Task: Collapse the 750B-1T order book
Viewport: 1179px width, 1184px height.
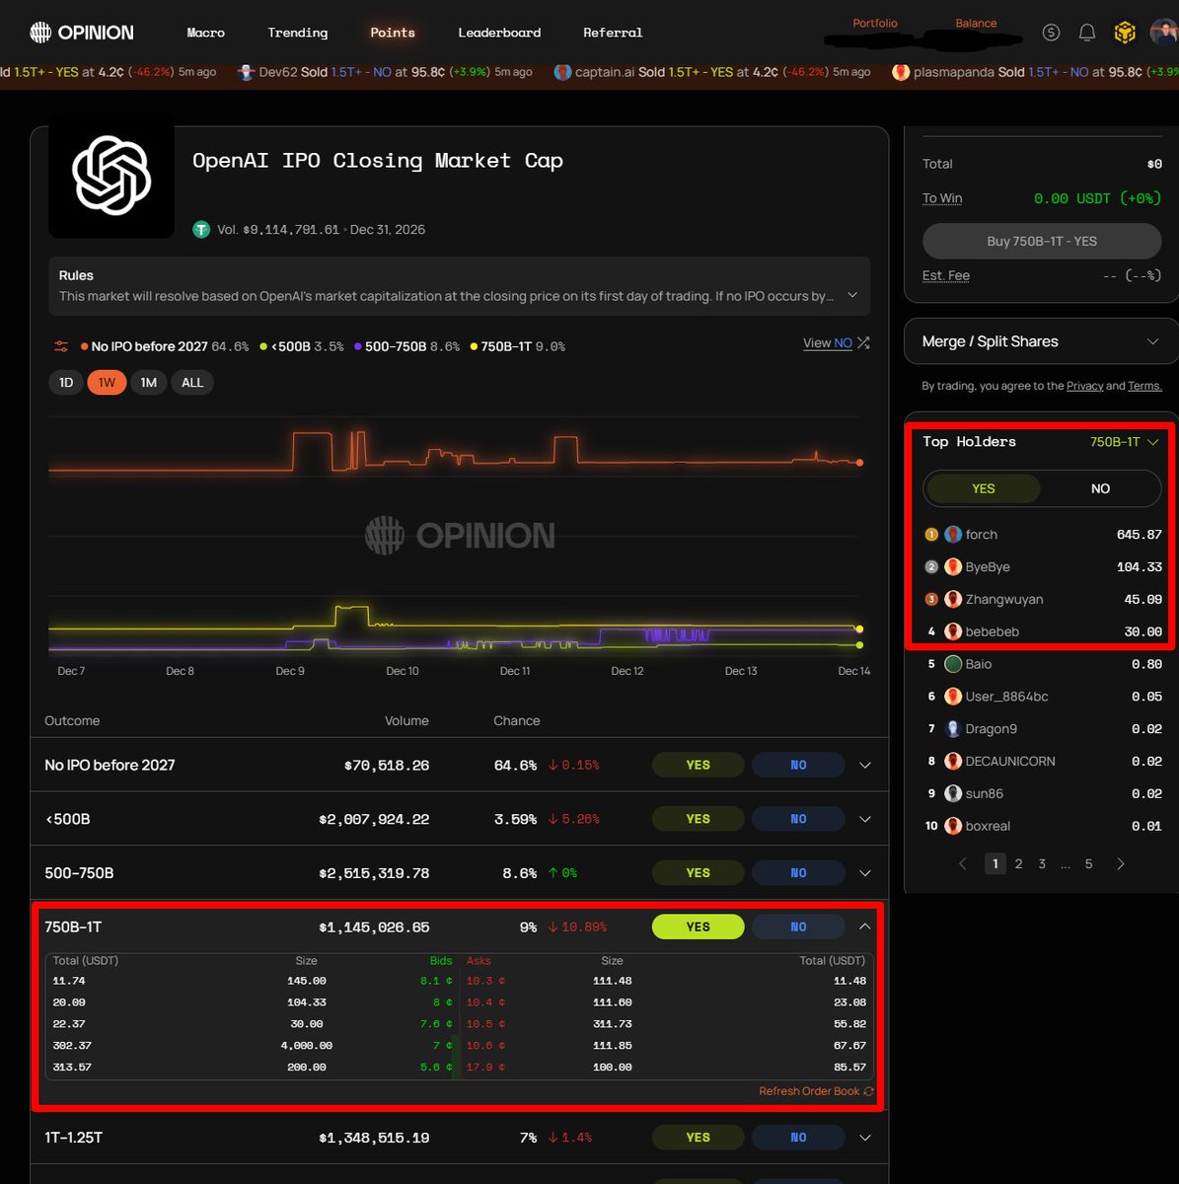Action: (x=865, y=927)
